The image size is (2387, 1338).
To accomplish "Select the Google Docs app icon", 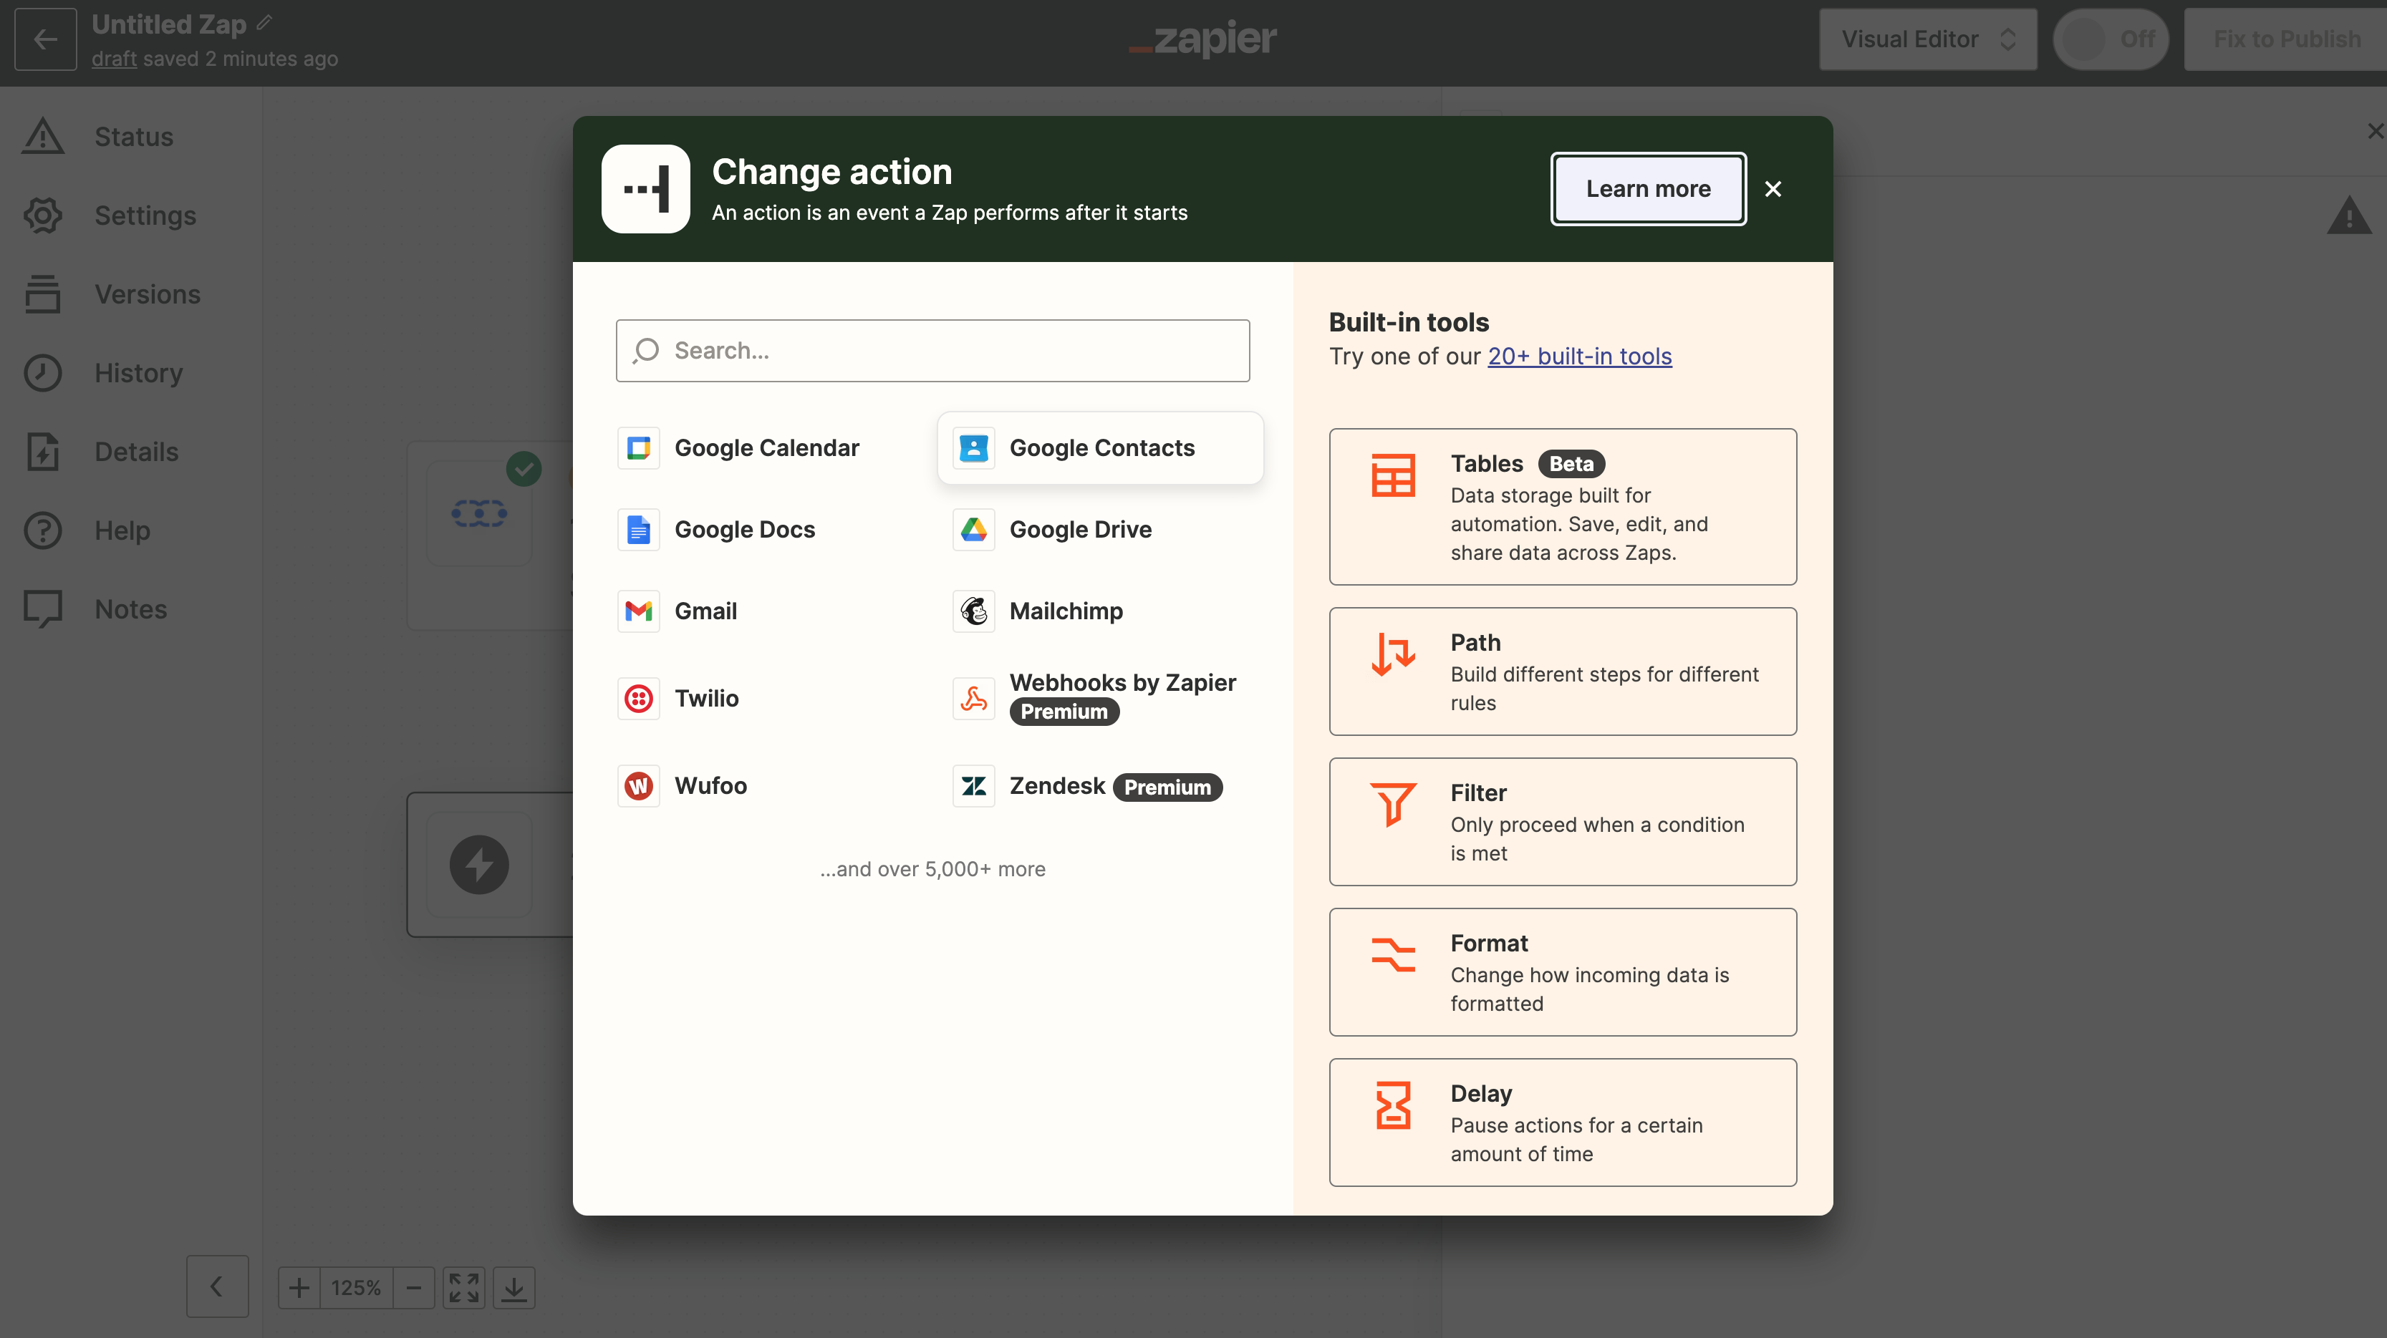I will pyautogui.click(x=638, y=530).
